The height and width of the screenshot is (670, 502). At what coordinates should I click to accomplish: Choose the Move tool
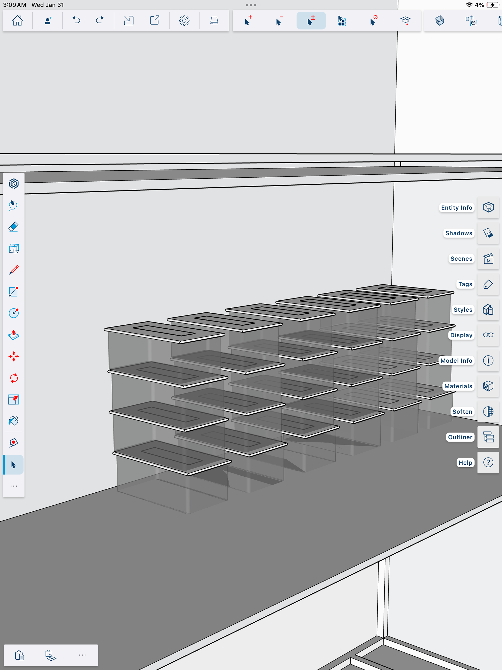[14, 357]
